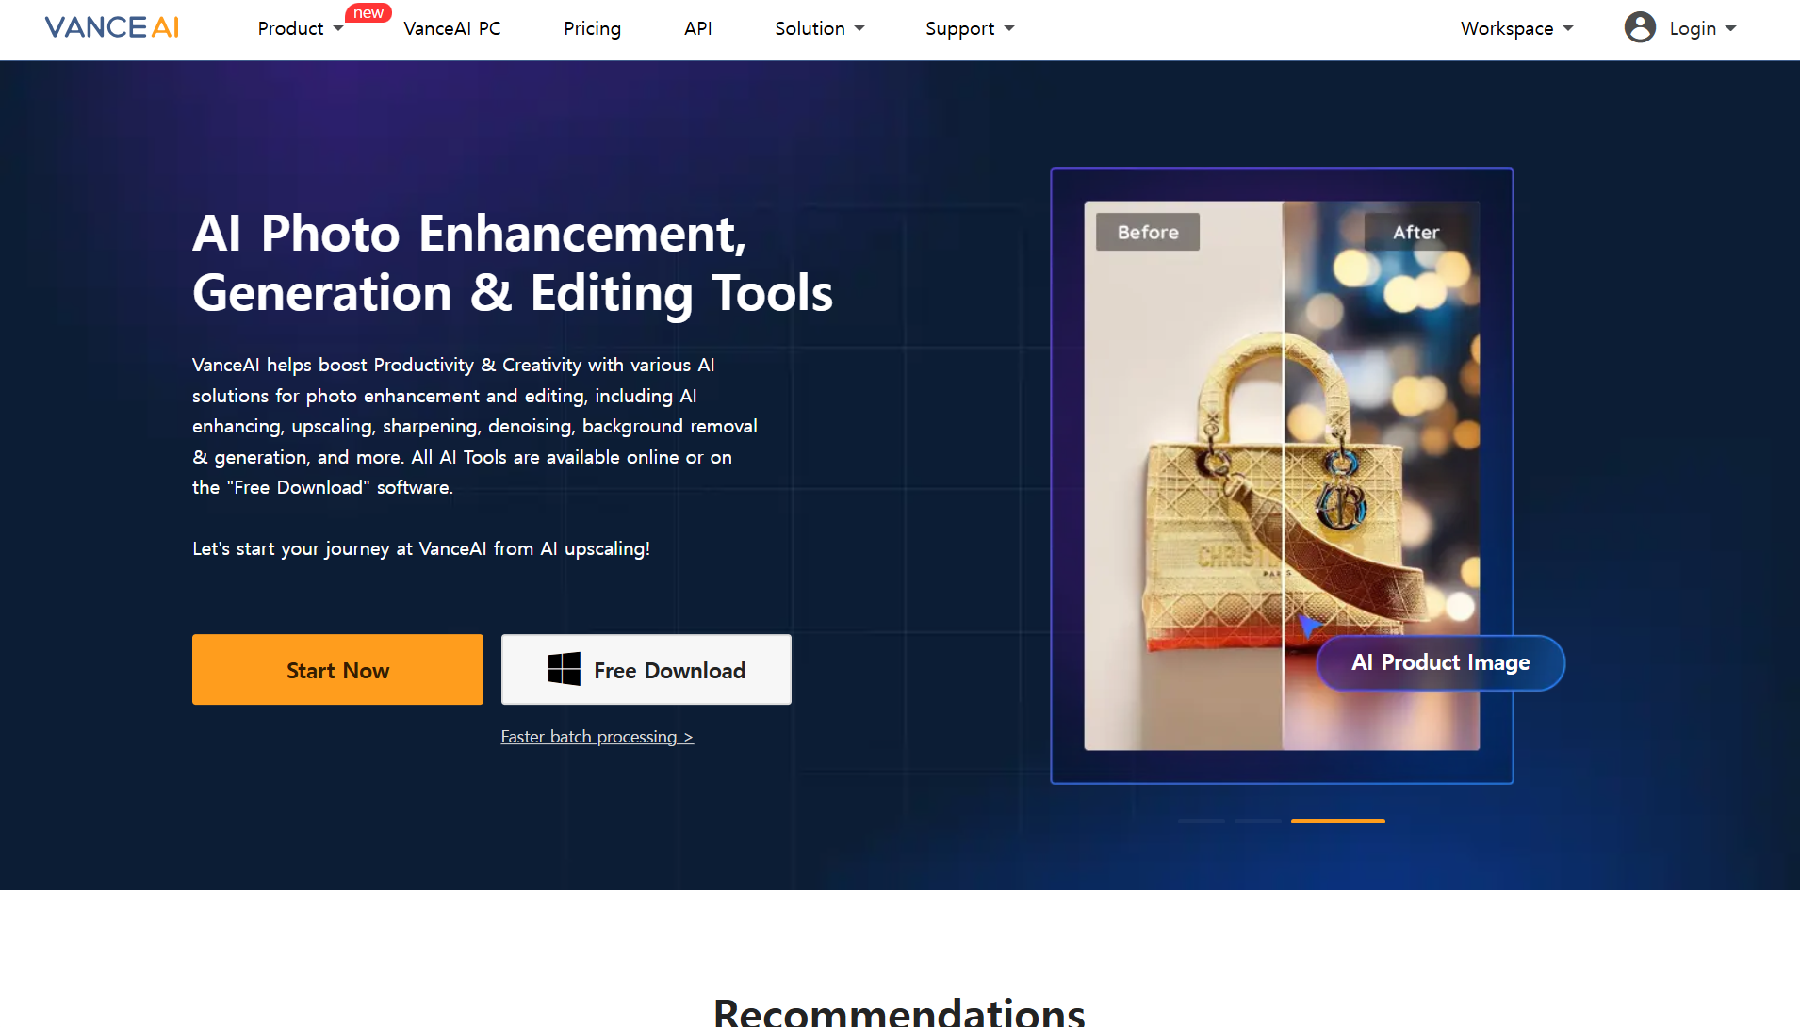
Task: Open the Workspace dropdown
Action: (x=1517, y=28)
